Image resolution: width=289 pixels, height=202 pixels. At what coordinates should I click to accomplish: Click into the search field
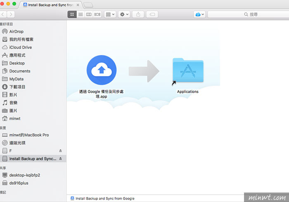pos(248,14)
